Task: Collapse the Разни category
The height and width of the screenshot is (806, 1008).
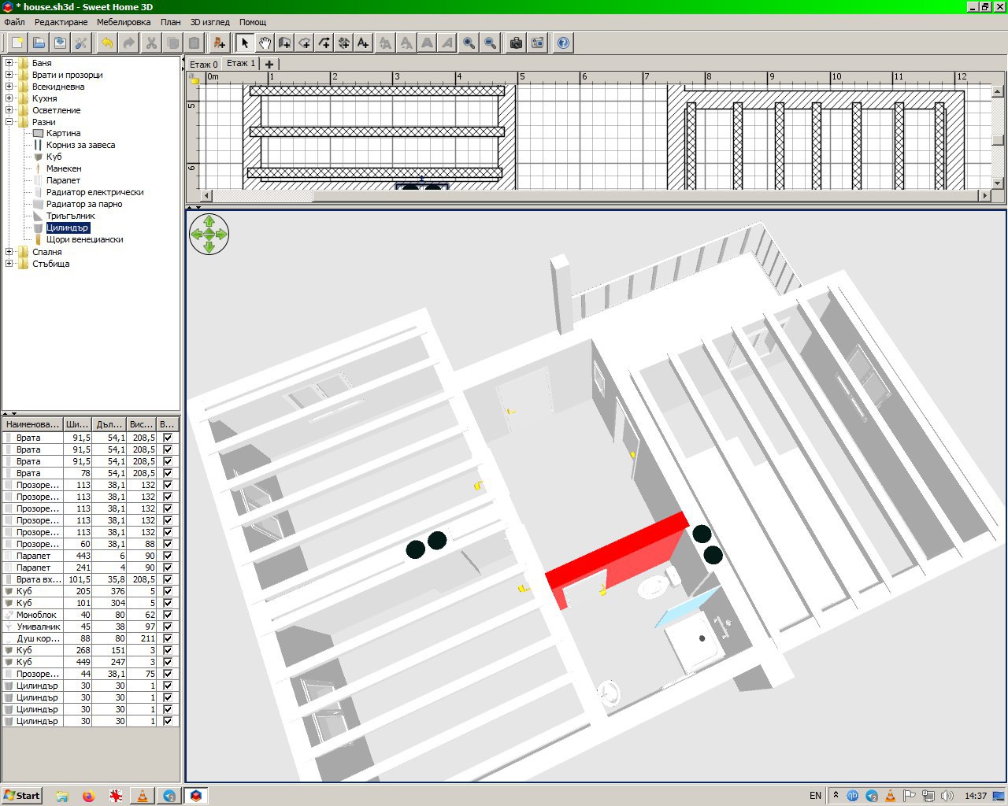Action: 9,122
